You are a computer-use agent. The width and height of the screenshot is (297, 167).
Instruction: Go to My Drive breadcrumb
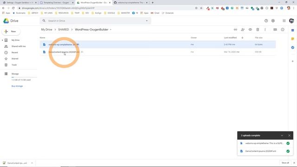point(46,30)
